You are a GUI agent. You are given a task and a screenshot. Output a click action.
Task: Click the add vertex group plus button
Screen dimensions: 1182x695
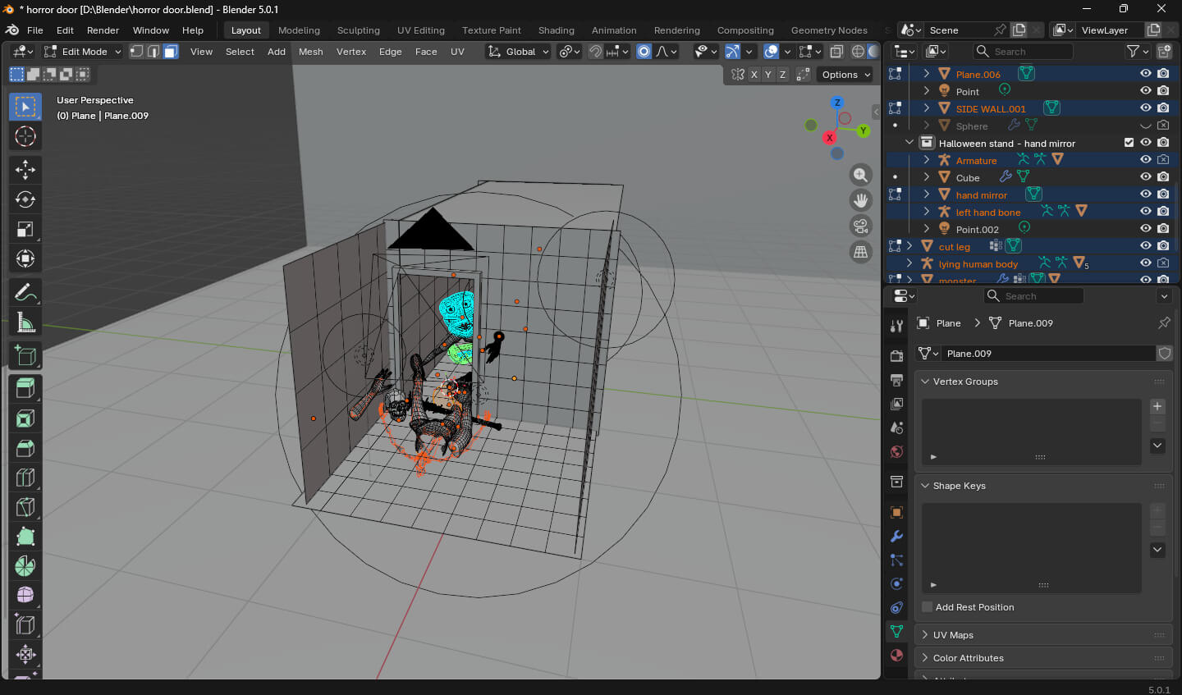1157,406
